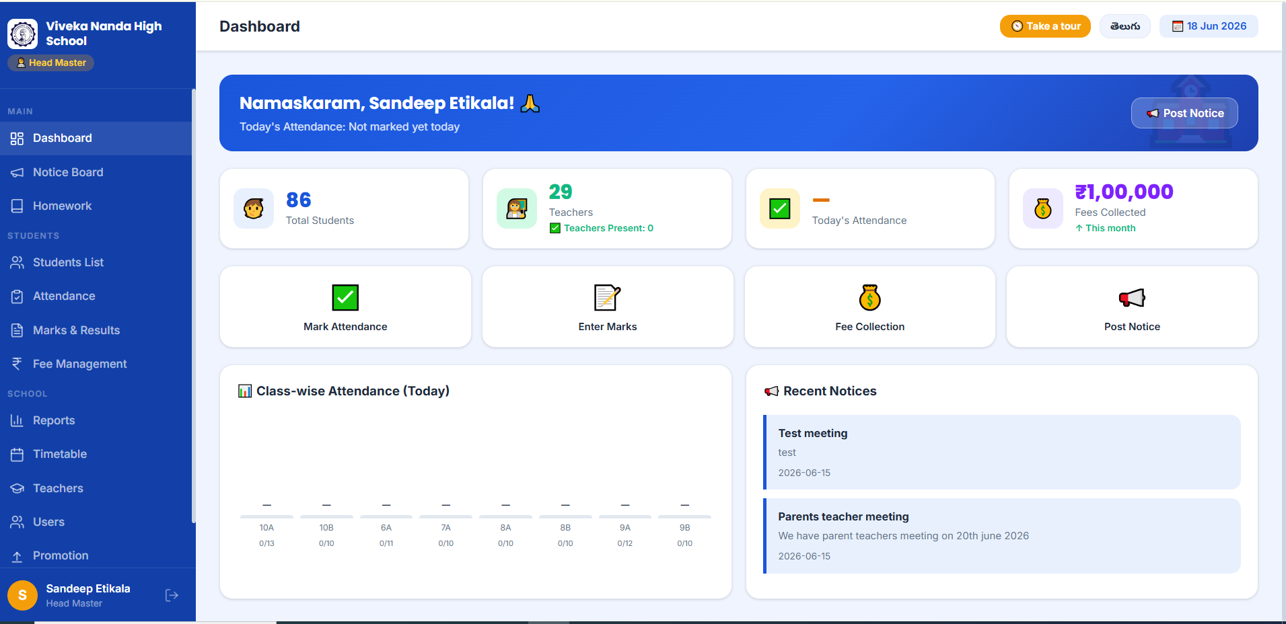Viewport: 1286px width, 624px height.
Task: Open Promotion menu item
Action: [96, 556]
